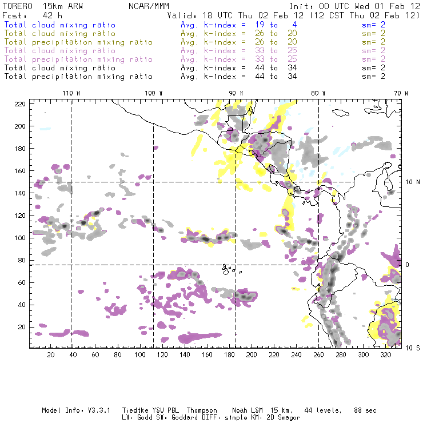Click the '180' value on horizontal axis
Image resolution: width=423 pixels, height=423 pixels.
click(x=229, y=355)
